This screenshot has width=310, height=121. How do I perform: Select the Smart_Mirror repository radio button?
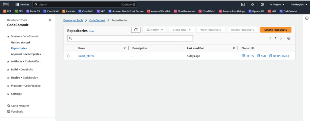[x=69, y=56]
